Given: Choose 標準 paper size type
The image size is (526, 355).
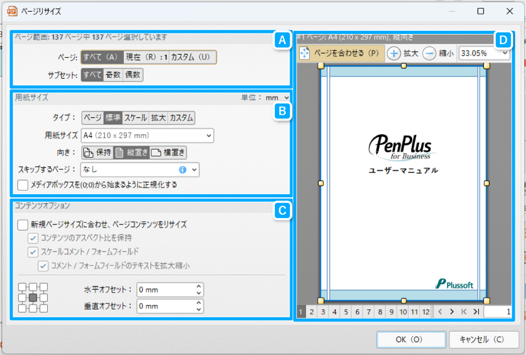Looking at the screenshot, I should point(113,118).
